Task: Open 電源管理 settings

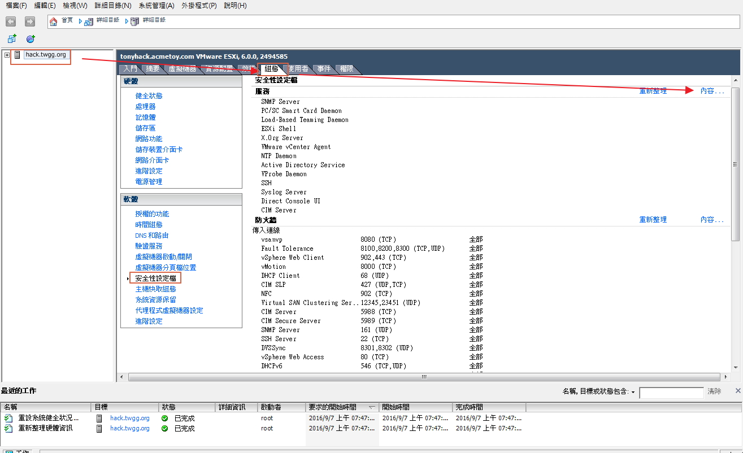Action: (149, 182)
